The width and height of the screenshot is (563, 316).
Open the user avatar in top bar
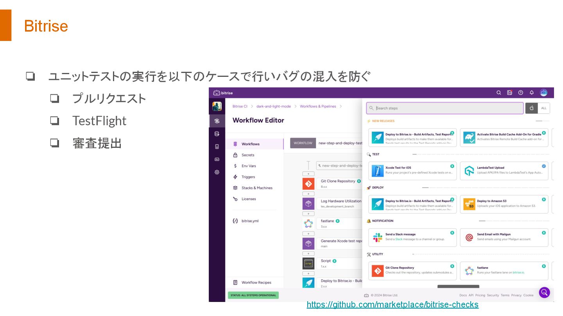[543, 93]
